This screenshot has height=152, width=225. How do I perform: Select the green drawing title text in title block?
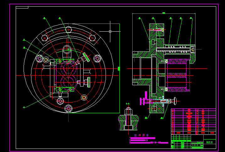209,142
